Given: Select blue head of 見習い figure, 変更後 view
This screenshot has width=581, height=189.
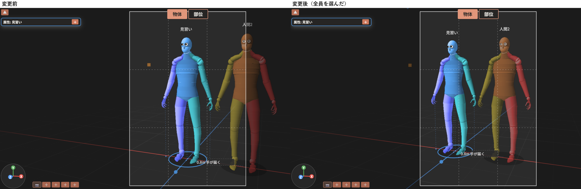Looking at the screenshot, I should (452, 48).
